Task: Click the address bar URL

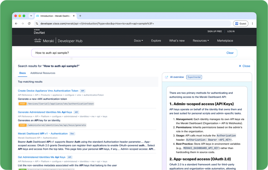Action: pos(97,24)
